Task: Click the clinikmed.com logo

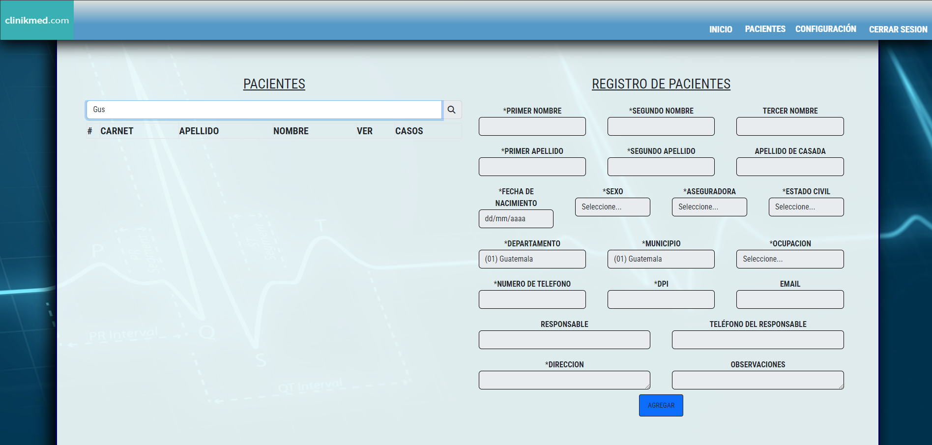Action: 37,20
